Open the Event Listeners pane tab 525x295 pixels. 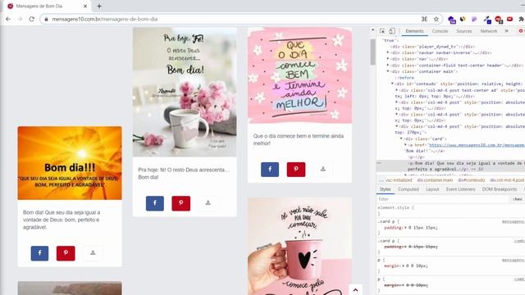click(460, 189)
